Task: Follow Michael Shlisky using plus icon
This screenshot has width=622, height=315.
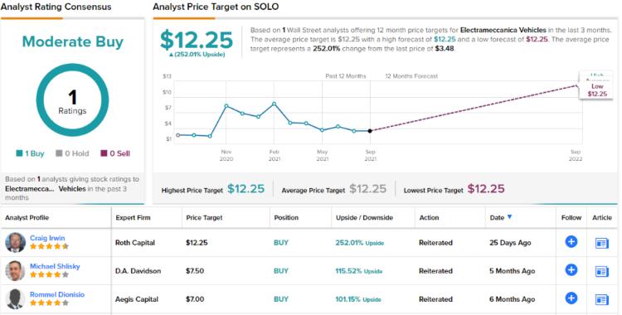Action: coord(571,270)
